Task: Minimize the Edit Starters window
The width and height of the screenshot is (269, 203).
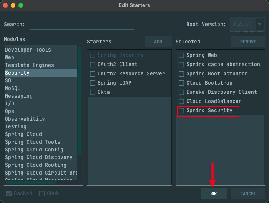Action: click(13, 5)
